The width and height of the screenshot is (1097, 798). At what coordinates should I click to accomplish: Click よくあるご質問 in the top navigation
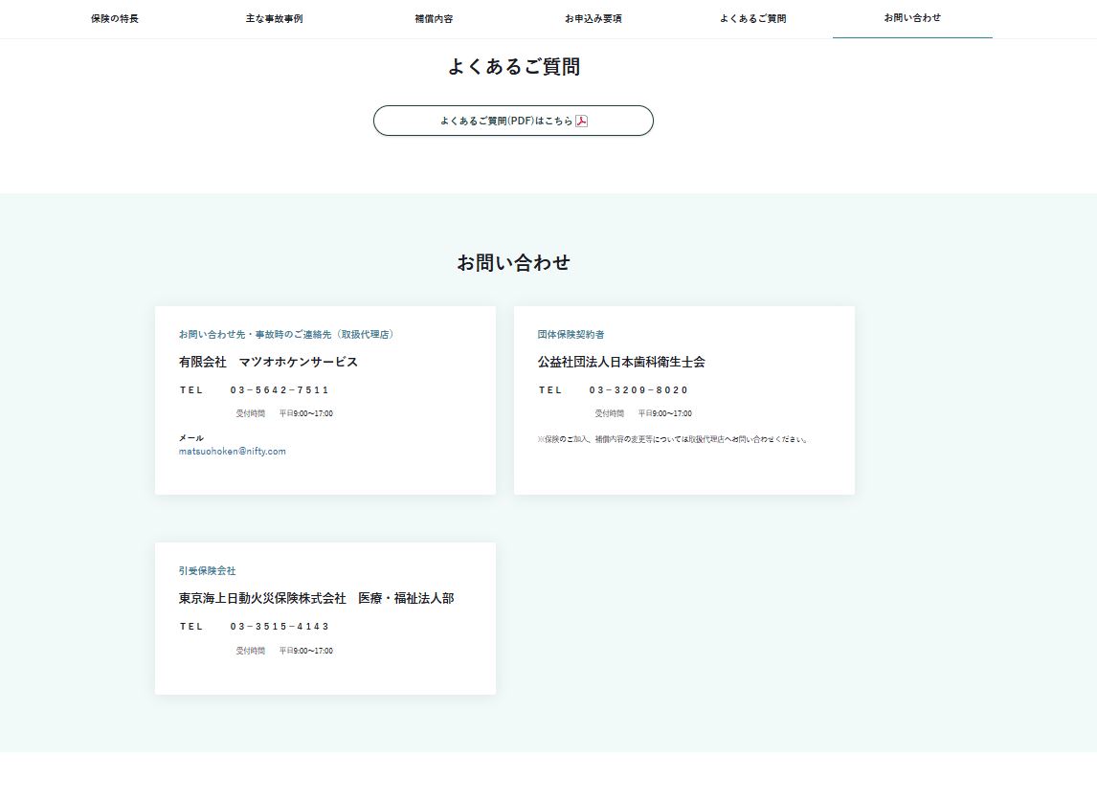tap(752, 18)
